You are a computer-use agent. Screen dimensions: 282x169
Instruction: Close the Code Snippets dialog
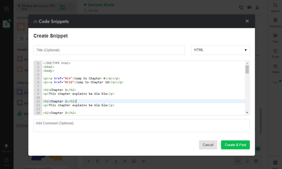point(247,21)
